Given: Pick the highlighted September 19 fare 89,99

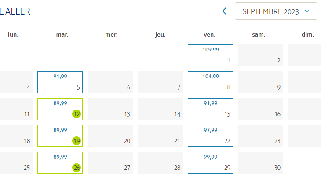Looking at the screenshot, I should [60, 136].
